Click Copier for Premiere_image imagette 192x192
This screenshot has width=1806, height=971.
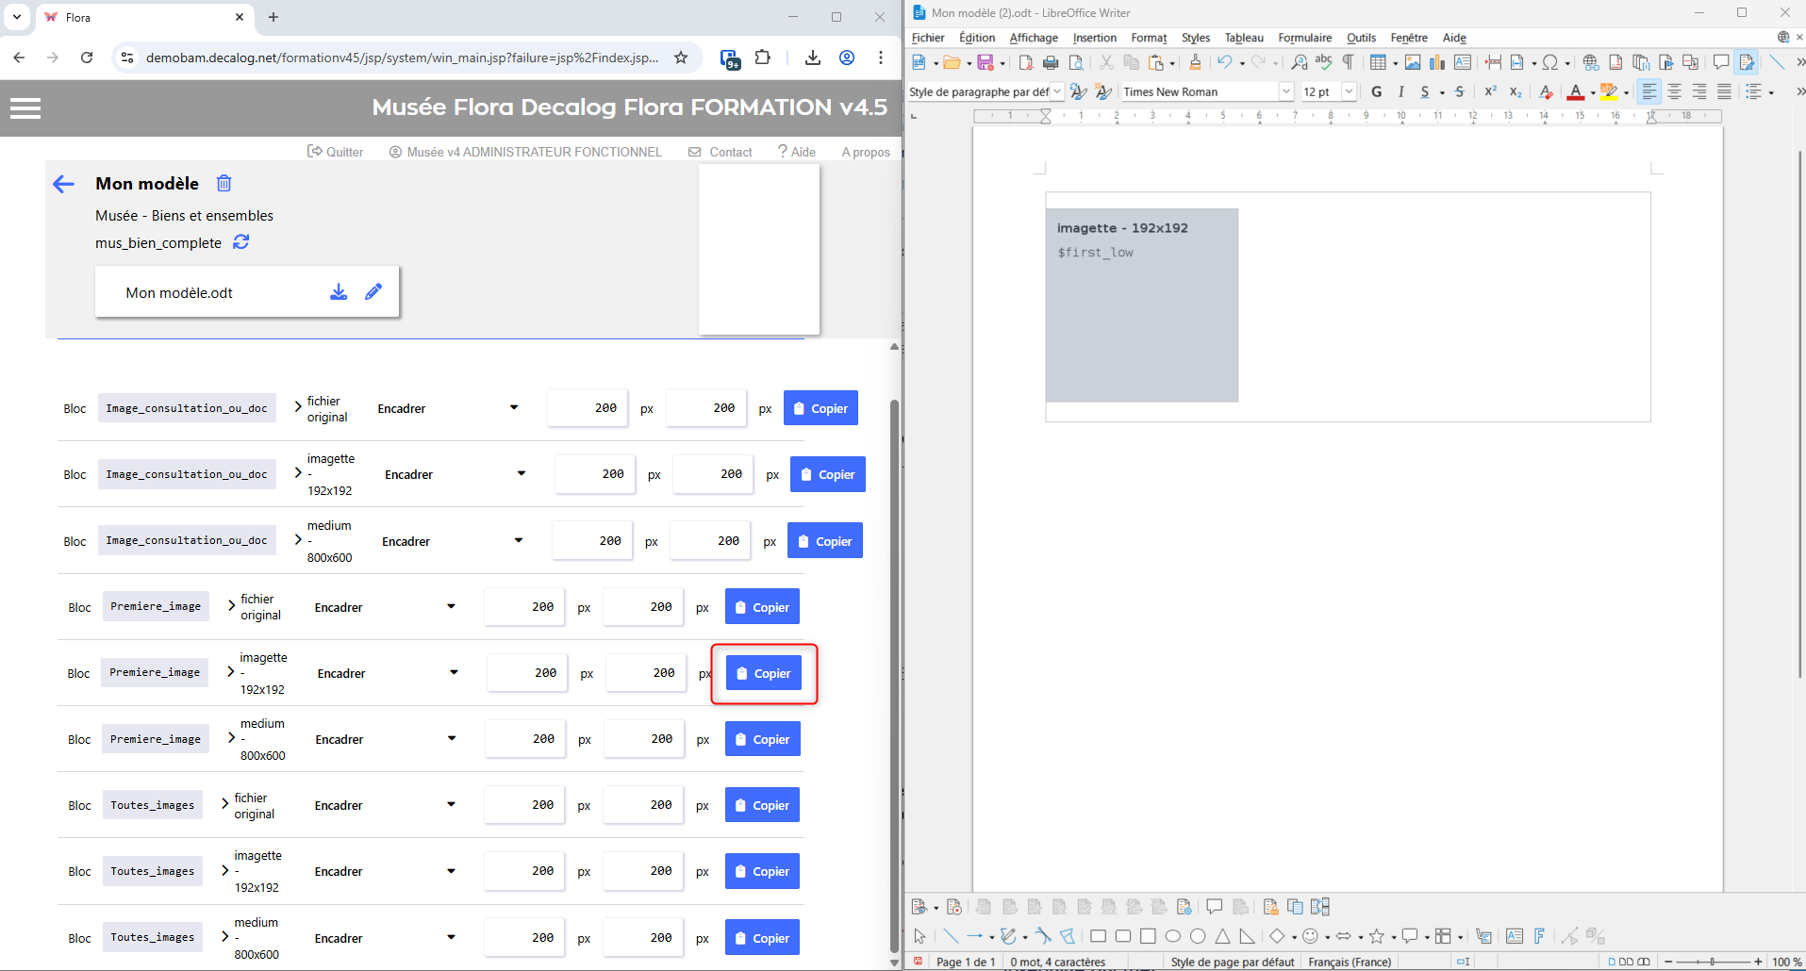[x=764, y=673]
